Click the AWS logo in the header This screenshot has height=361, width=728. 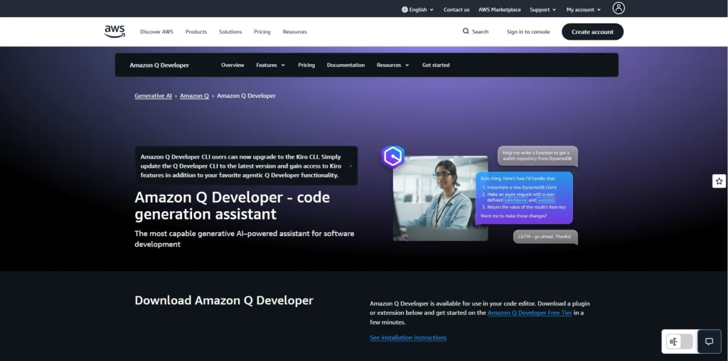click(x=114, y=31)
